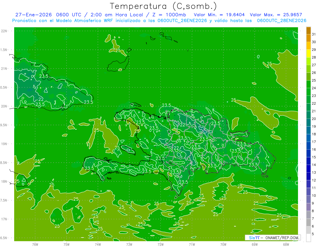This screenshot has height=248, width=321.
Task: Click the longitude axis label "68W"
Action: tap(286, 245)
